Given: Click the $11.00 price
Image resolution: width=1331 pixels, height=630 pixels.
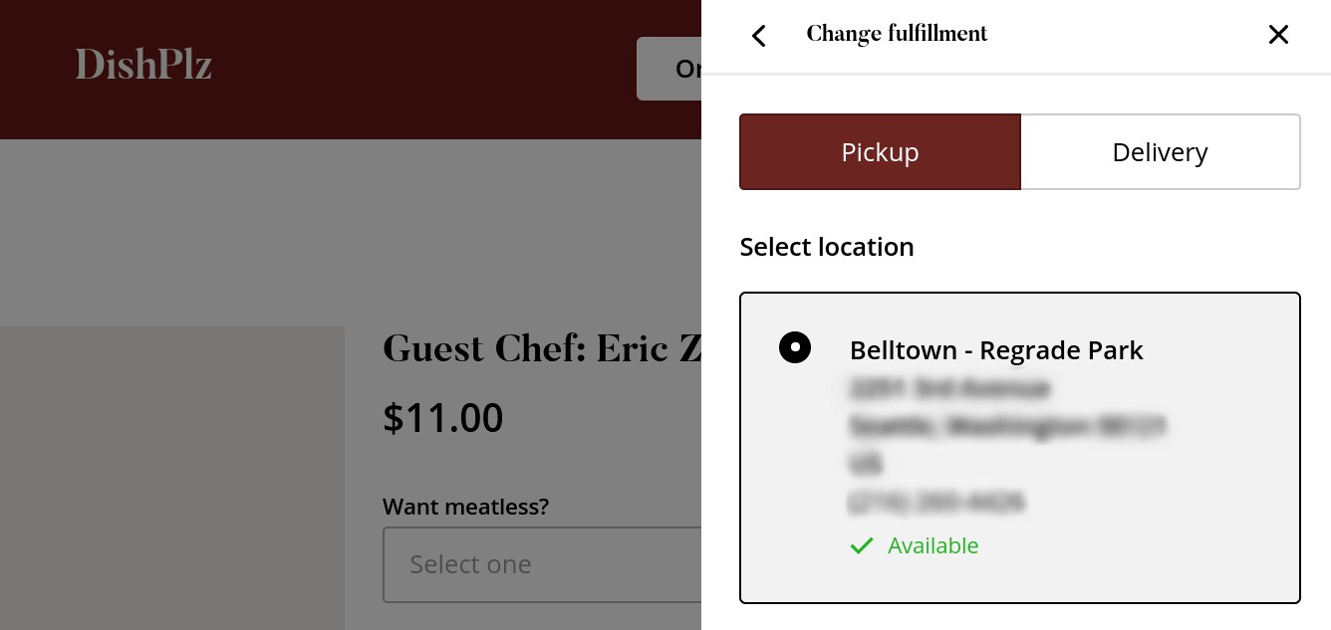Looking at the screenshot, I should click(443, 418).
